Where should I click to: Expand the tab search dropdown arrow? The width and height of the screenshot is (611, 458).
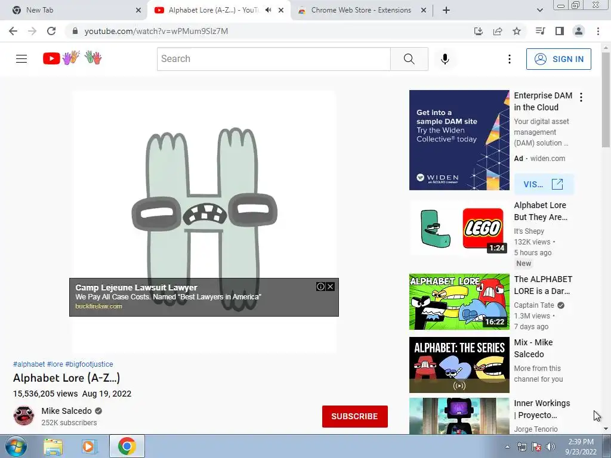(x=539, y=10)
